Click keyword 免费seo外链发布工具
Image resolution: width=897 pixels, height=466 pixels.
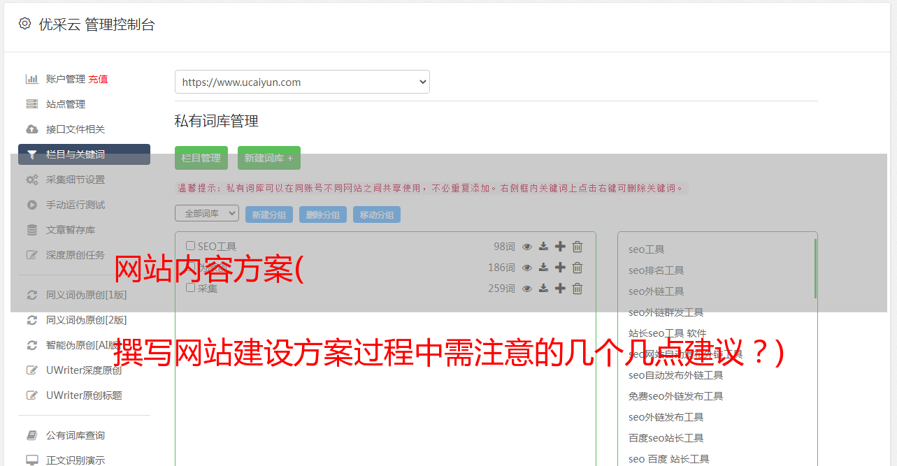(x=676, y=396)
